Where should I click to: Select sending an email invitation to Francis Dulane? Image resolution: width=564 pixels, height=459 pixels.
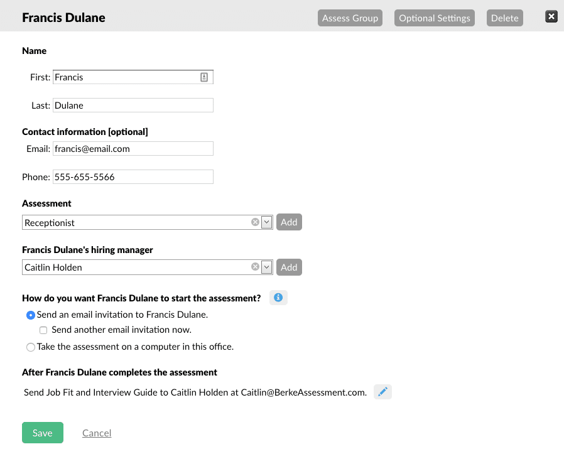[x=30, y=315]
